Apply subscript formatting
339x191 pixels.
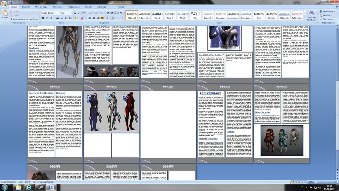coord(62,18)
